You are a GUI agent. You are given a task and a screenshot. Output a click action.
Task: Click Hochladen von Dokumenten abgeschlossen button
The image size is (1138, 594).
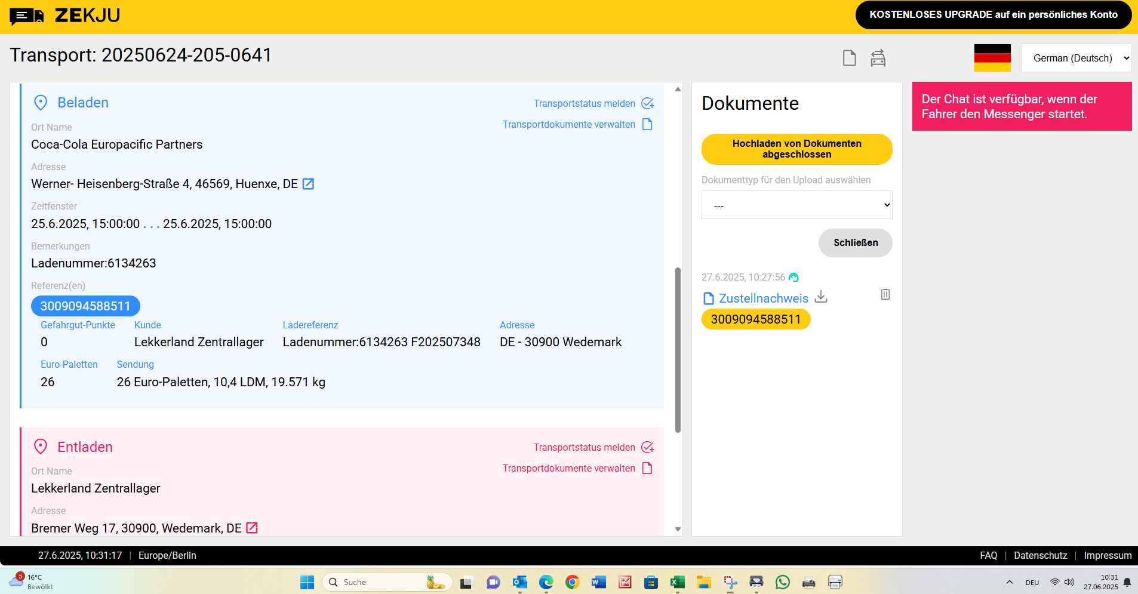797,149
